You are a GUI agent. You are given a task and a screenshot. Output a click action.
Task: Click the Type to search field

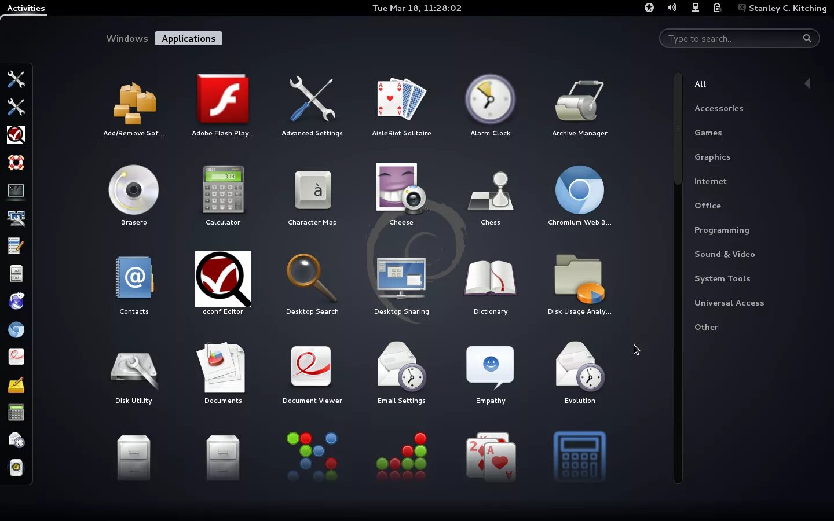point(739,38)
